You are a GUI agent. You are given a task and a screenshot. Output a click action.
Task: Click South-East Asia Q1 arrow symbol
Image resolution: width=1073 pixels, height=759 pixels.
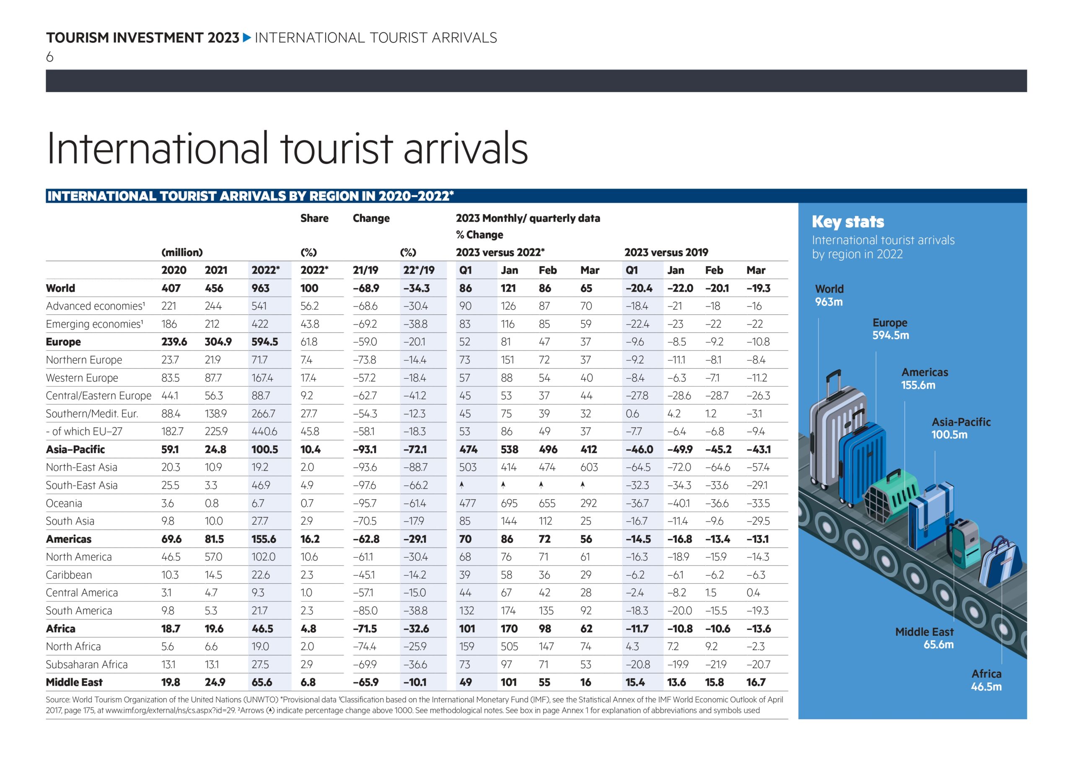[462, 485]
